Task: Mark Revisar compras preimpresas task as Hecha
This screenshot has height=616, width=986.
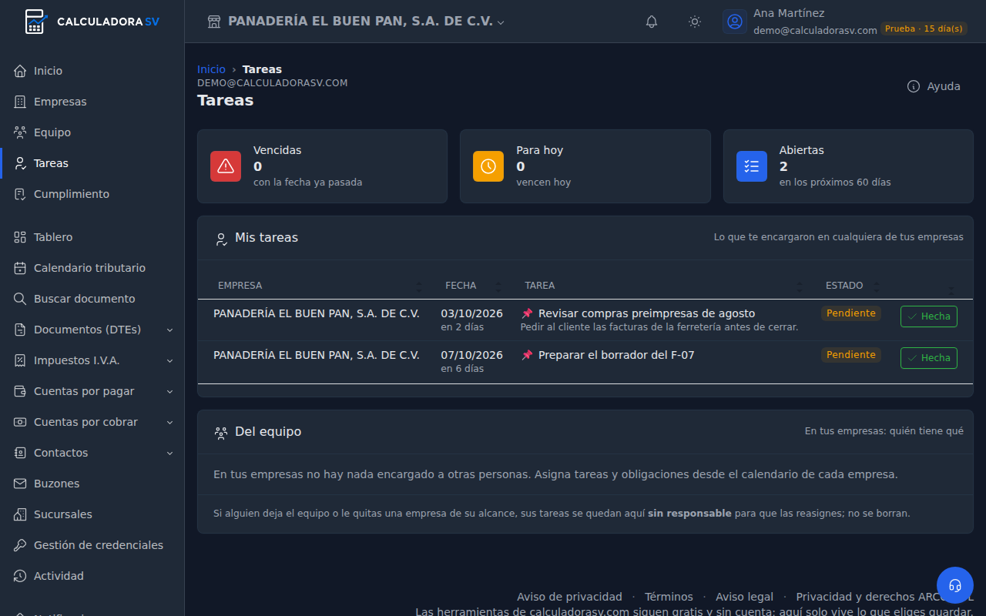Action: tap(929, 316)
